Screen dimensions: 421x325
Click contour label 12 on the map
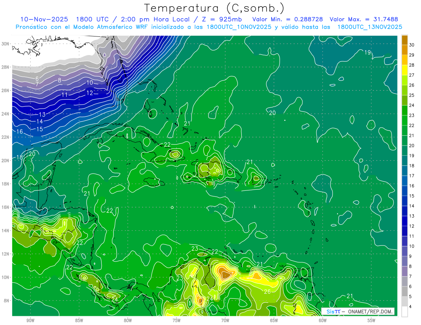coord(90,93)
